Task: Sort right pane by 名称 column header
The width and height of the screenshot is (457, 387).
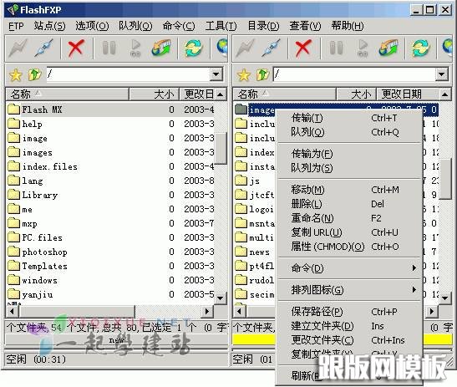Action: [x=285, y=94]
